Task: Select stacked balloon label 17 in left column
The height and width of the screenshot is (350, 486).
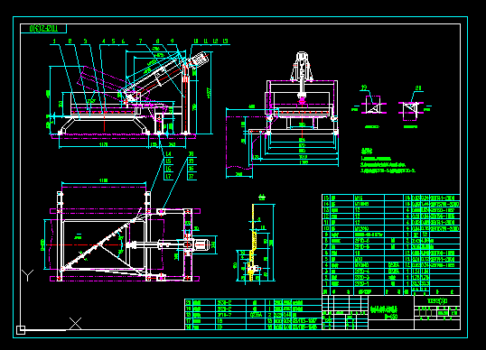Action: (x=168, y=177)
